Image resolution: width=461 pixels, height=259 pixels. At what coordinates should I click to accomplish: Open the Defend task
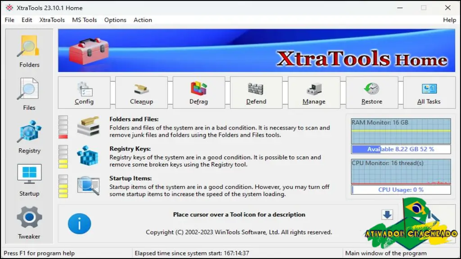(x=256, y=93)
